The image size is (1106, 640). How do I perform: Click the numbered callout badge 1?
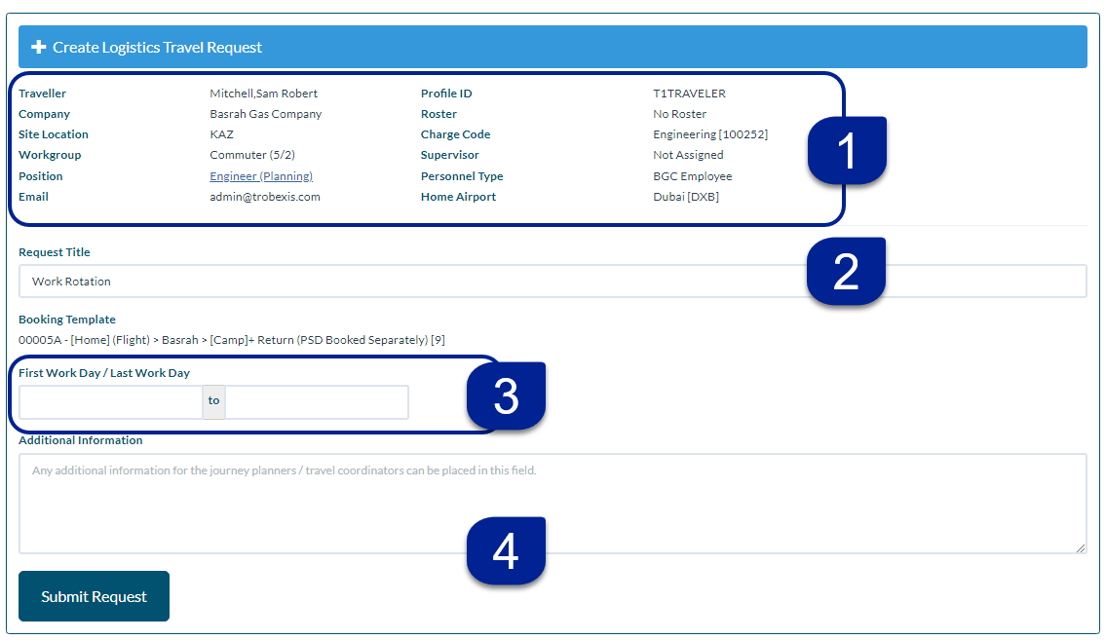click(x=847, y=151)
